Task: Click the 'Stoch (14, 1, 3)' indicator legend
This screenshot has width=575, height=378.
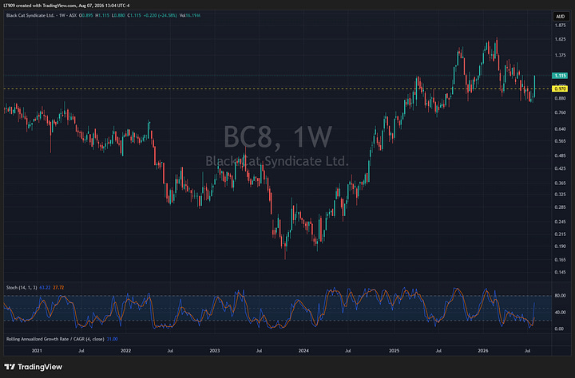Action: [22, 288]
